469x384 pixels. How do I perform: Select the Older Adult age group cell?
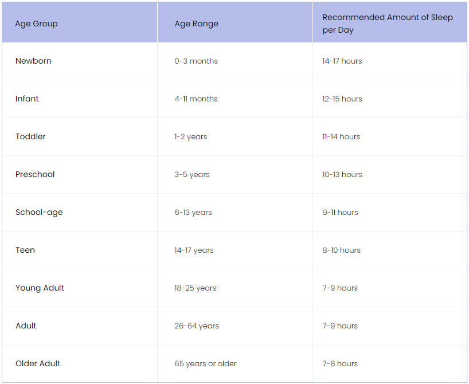[38, 364]
